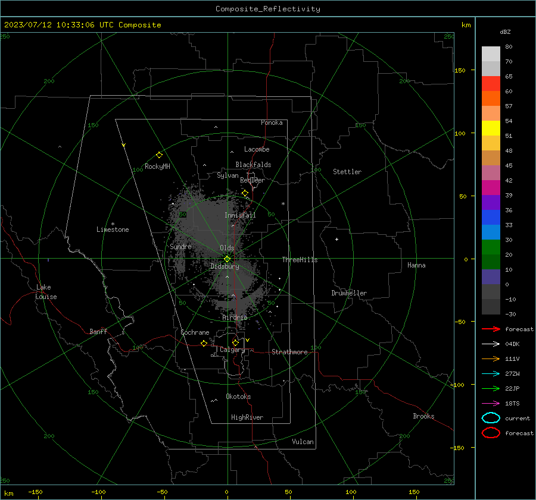The height and width of the screenshot is (500, 536).
Task: Click the 42 dBZ pink color swatch
Action: coord(491,172)
